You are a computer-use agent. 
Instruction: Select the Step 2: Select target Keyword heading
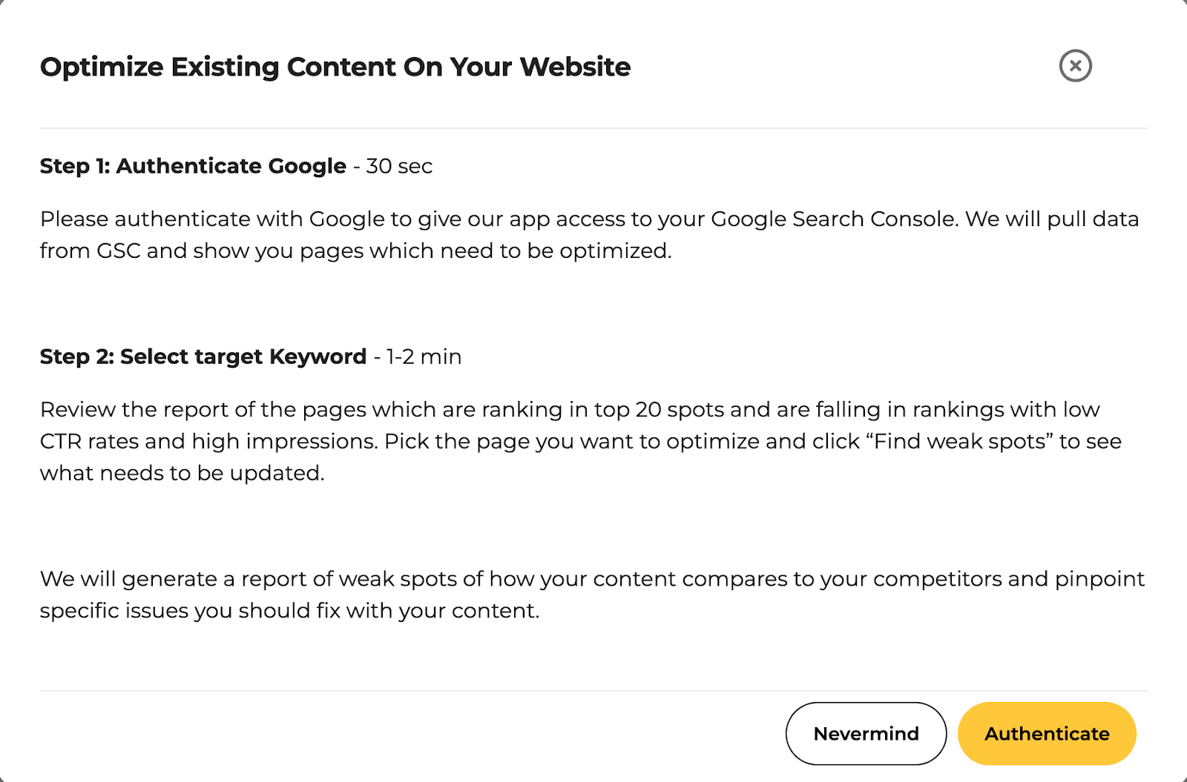tap(203, 357)
